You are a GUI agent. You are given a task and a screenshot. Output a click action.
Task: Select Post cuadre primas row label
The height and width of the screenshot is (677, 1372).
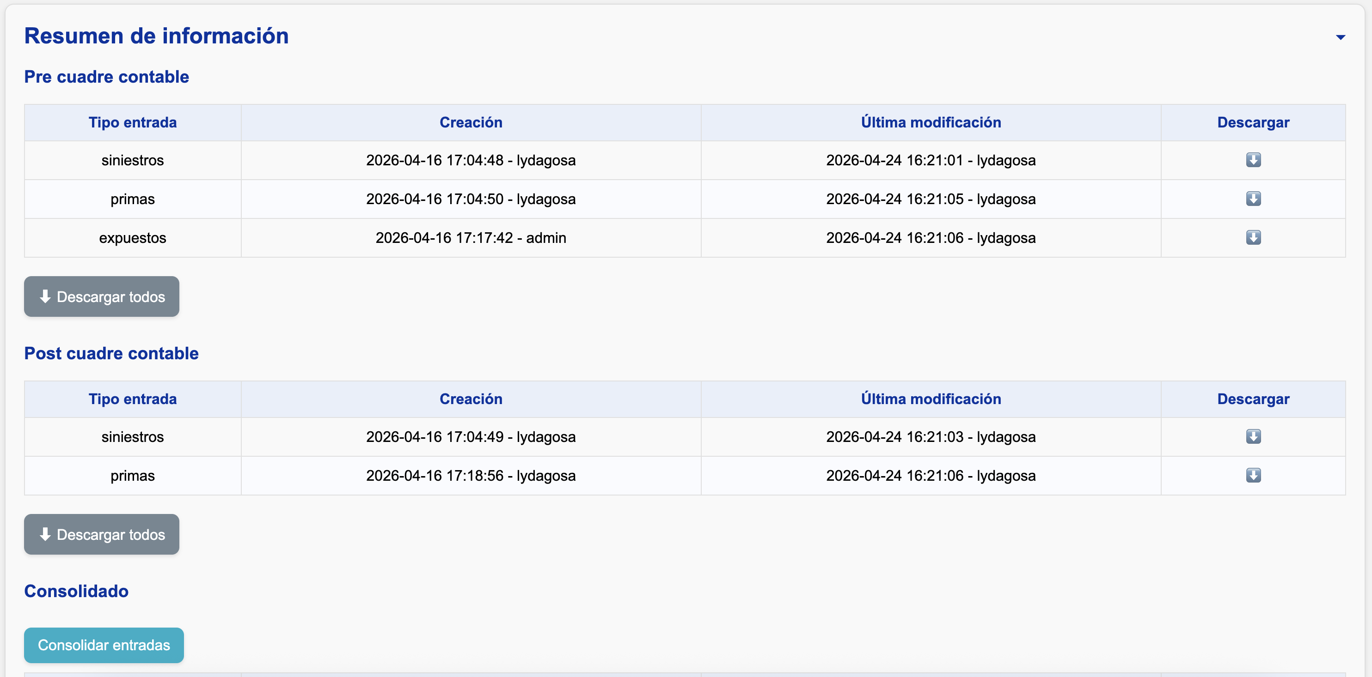[133, 476]
